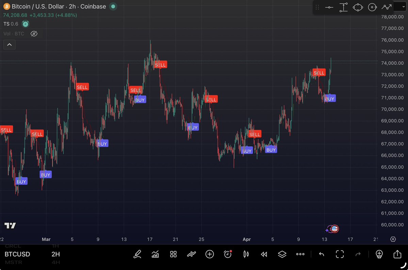The width and height of the screenshot is (408, 270).
Task: Collapse the indicator legend with the chevron
Action: click(10, 45)
